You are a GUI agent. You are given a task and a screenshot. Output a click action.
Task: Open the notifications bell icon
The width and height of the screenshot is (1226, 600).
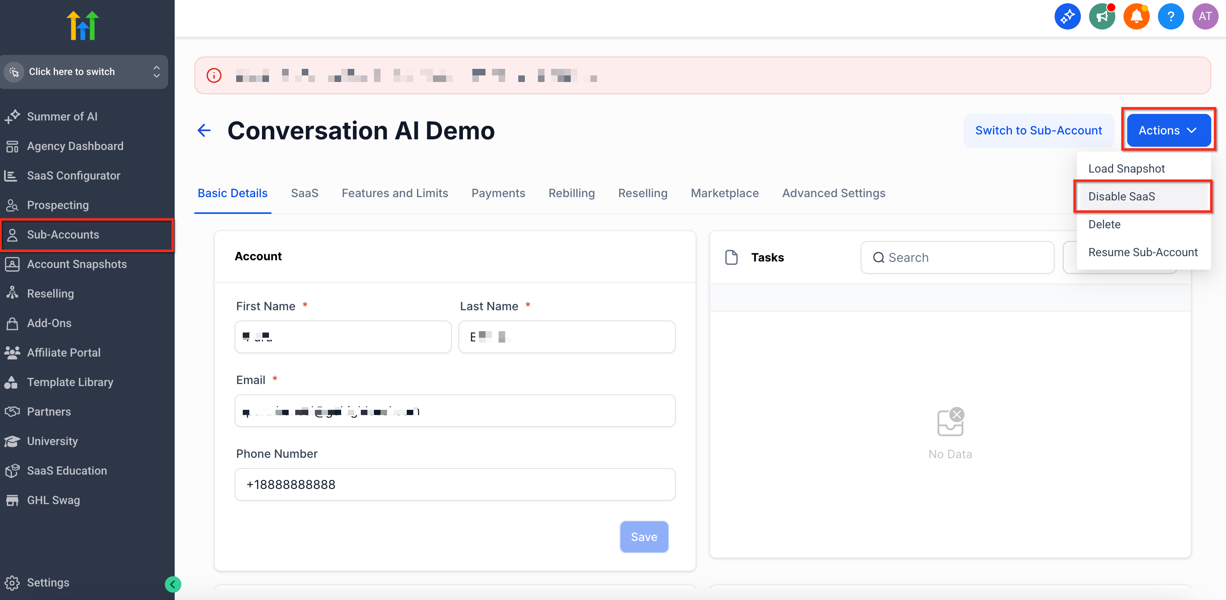click(x=1136, y=17)
